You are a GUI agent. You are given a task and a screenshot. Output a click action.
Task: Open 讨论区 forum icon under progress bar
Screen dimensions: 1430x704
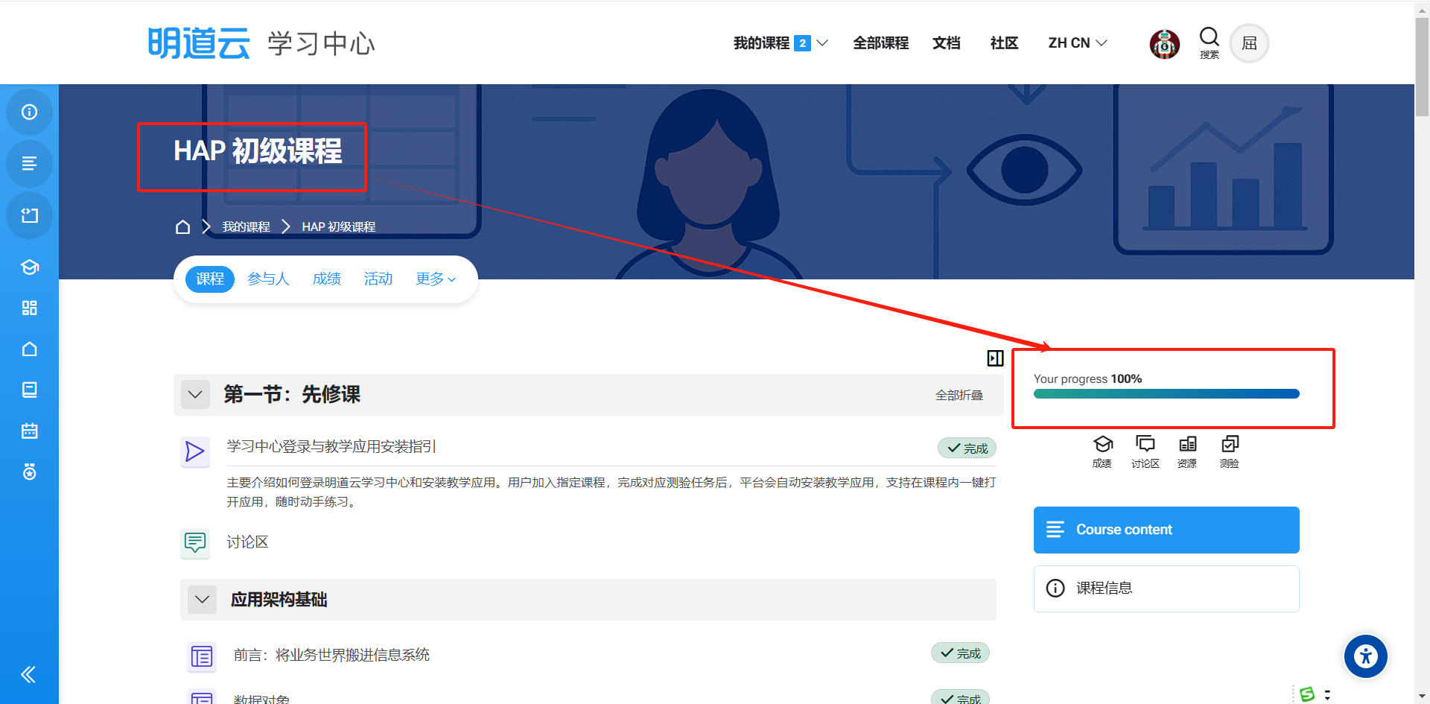coord(1145,452)
